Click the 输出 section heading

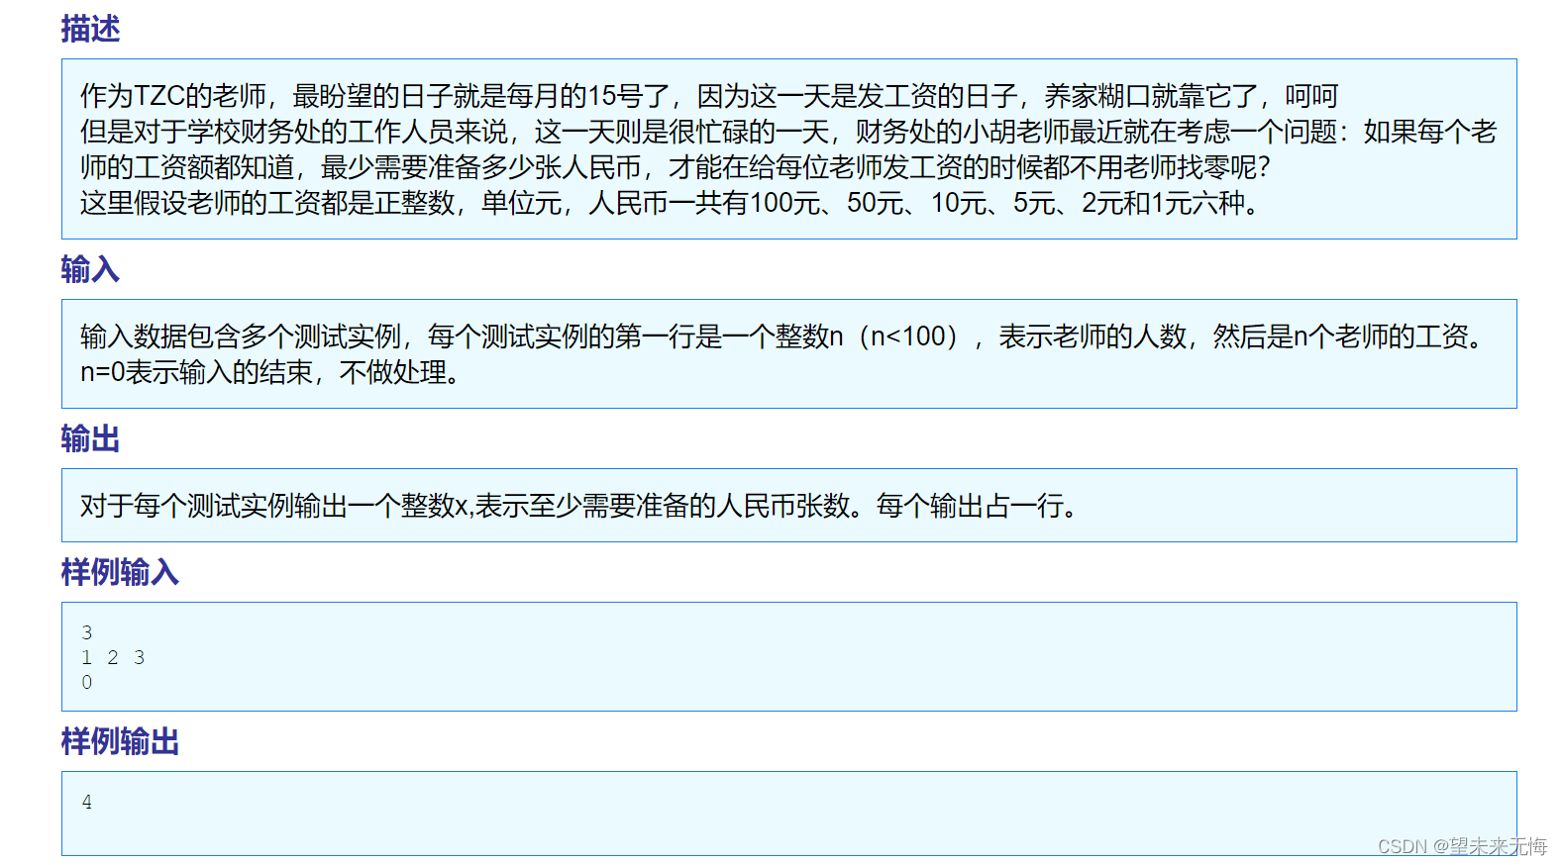coord(90,438)
